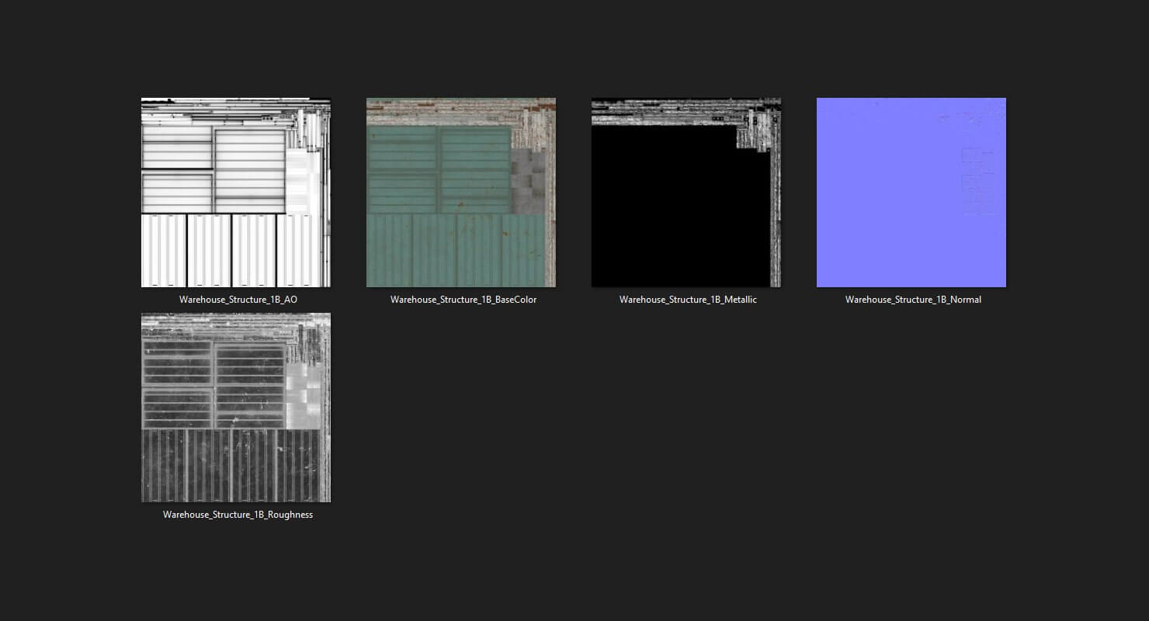Pick the purple Warehouse_Structure_1B_Normal map thumbnail
This screenshot has width=1149, height=621.
911,193
